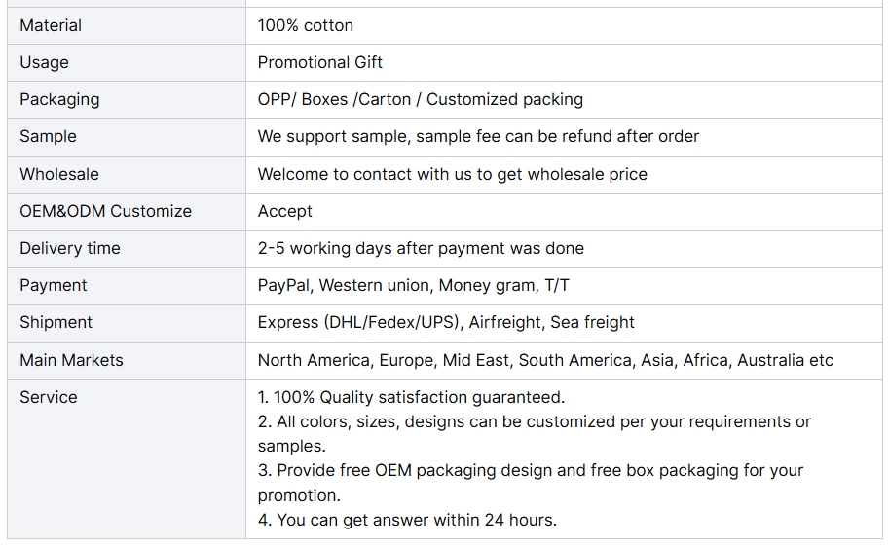Click the Shipment row label
Image resolution: width=889 pixels, height=546 pixels.
[56, 322]
